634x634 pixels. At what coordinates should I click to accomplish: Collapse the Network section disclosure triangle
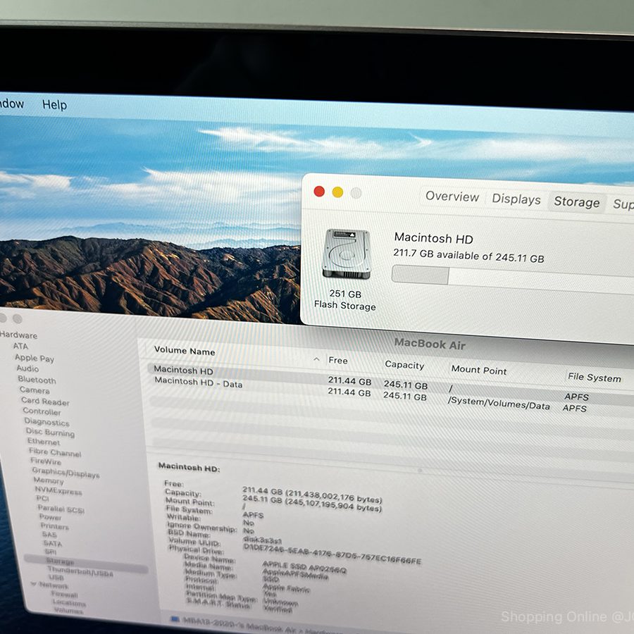34,584
